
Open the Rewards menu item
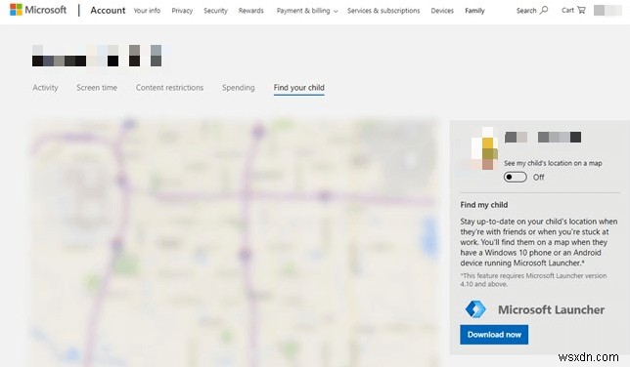pyautogui.click(x=251, y=11)
